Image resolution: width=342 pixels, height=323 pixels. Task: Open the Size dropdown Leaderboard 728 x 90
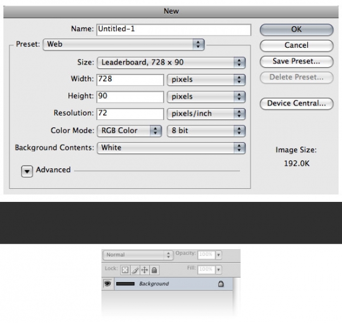[171, 63]
